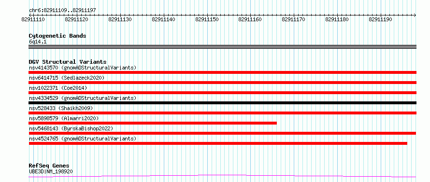Select the magenta UBE3D gene line
Screen dimensions: 430x182
click(x=222, y=176)
